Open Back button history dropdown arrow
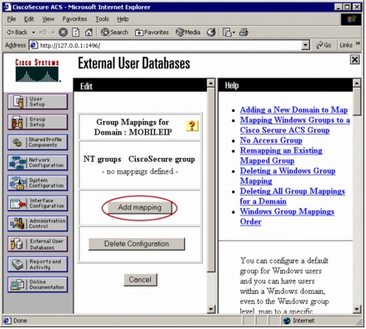The width and height of the screenshot is (366, 329). pos(33,33)
